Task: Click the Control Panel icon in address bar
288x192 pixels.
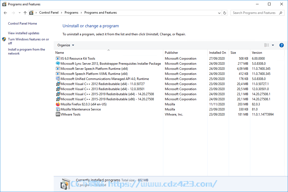Action: [32, 13]
